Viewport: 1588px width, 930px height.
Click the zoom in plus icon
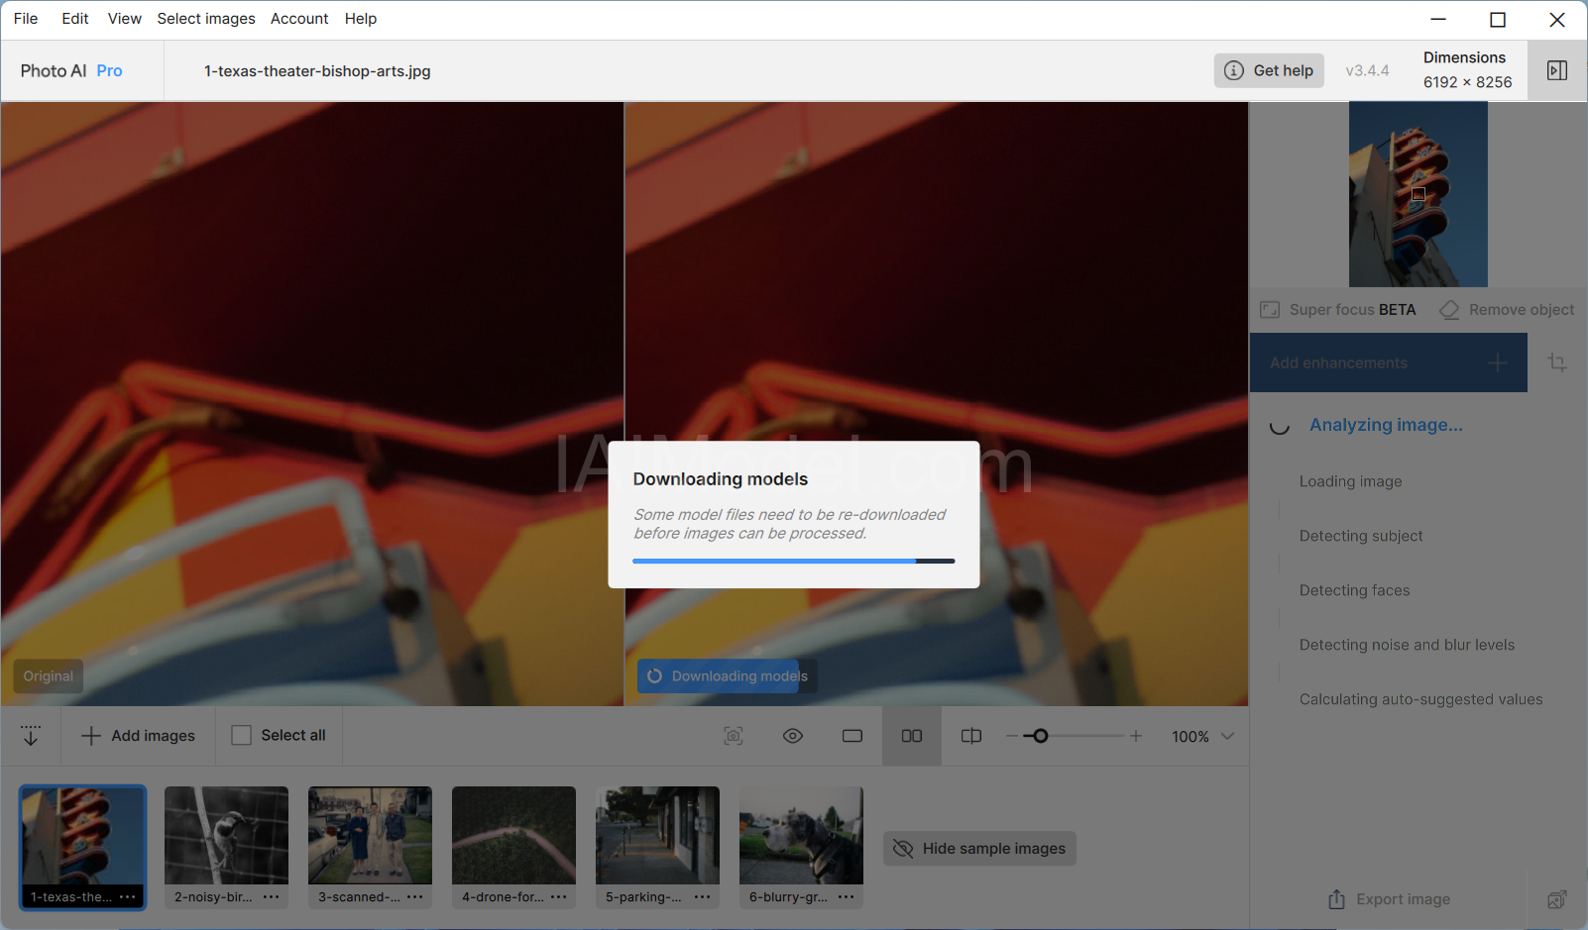click(x=1136, y=736)
